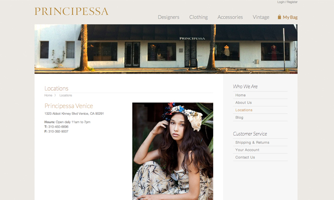Click the model photo with flower crown

(173, 151)
